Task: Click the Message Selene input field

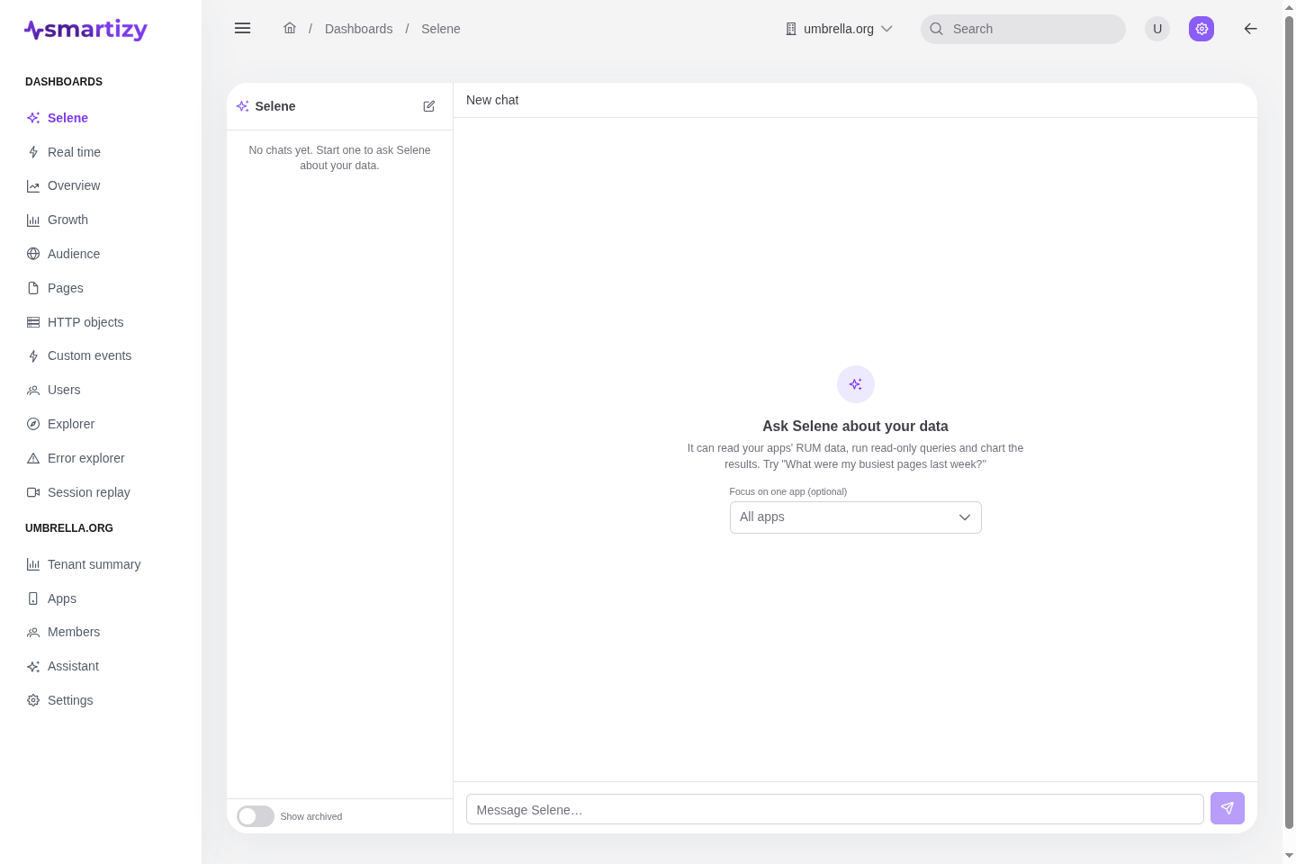Action: click(835, 809)
